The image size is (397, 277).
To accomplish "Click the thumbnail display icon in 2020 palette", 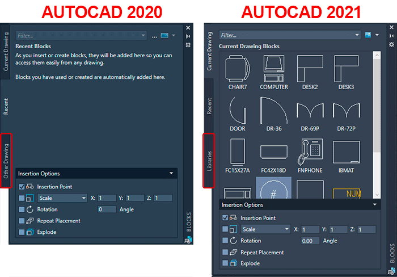I will point(164,35).
